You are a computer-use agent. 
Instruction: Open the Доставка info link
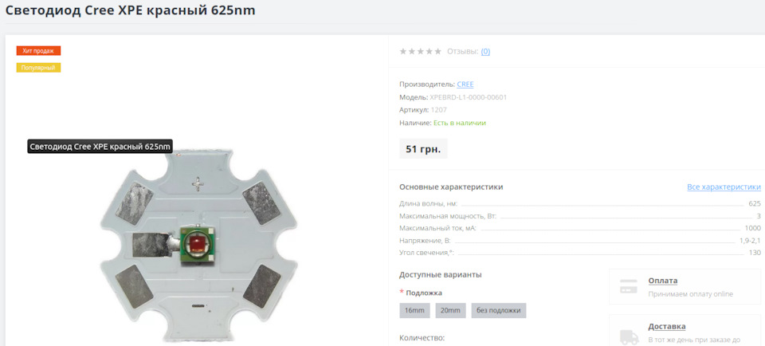pyautogui.click(x=667, y=327)
